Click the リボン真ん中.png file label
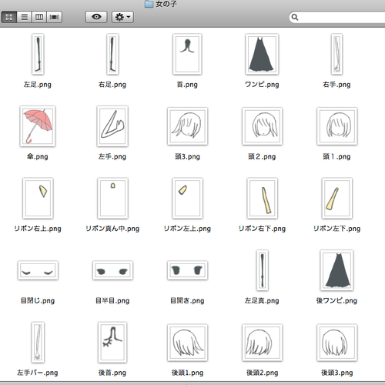 click(x=112, y=229)
